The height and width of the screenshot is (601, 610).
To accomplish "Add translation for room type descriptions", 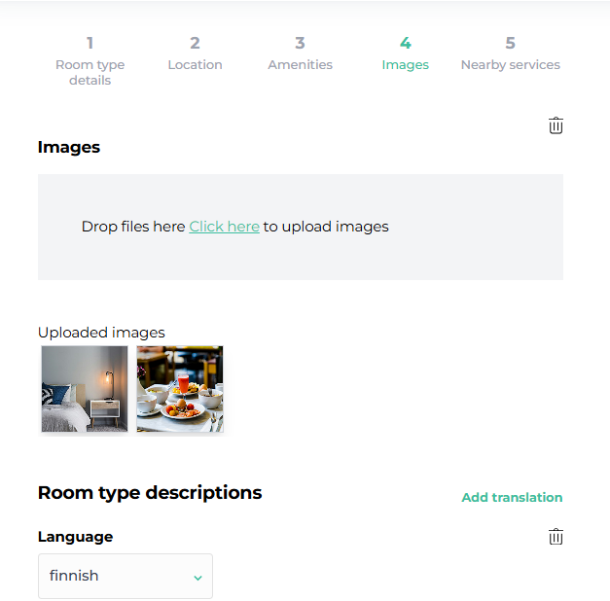I will pos(512,497).
